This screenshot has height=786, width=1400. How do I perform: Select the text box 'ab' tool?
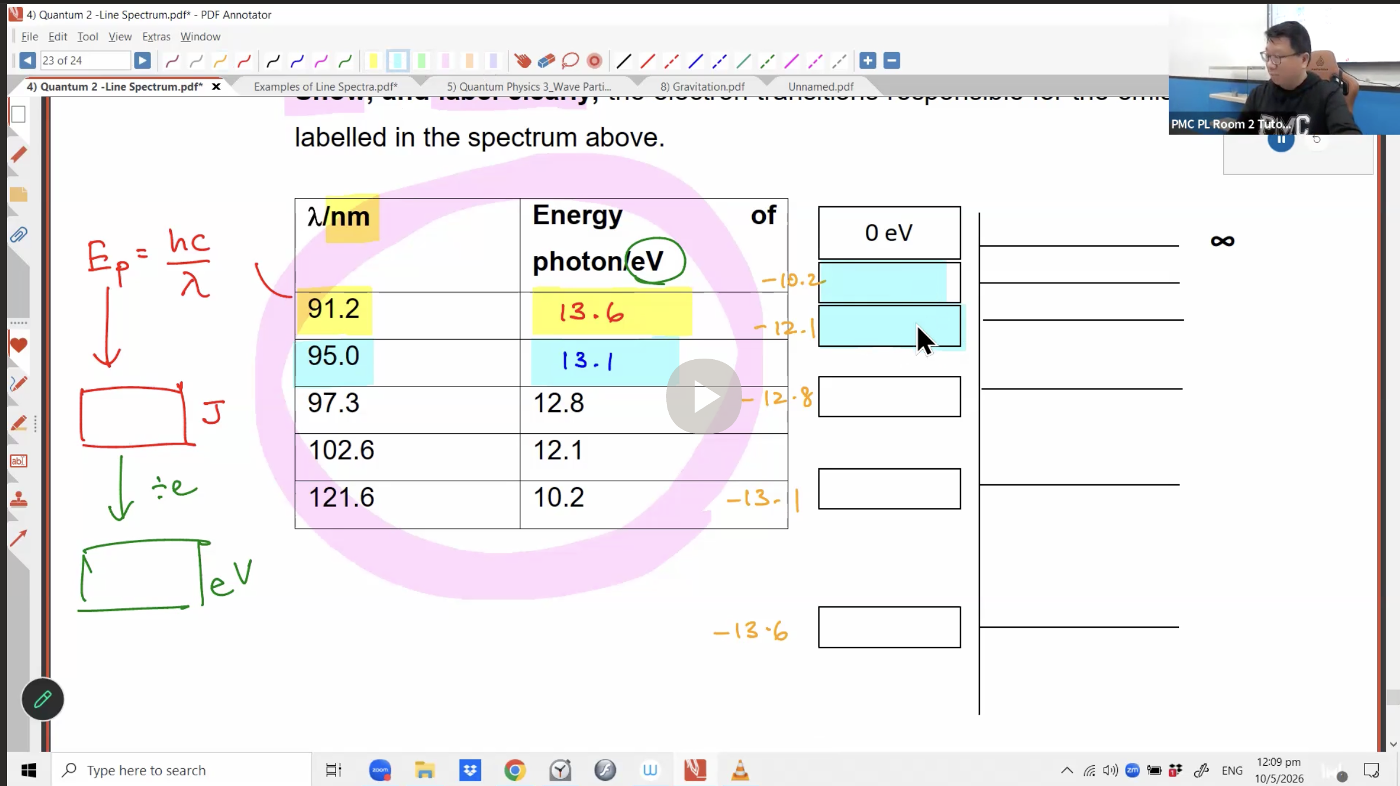click(18, 461)
